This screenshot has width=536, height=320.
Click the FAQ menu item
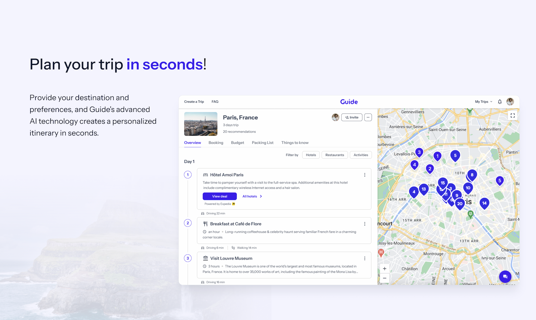(215, 101)
